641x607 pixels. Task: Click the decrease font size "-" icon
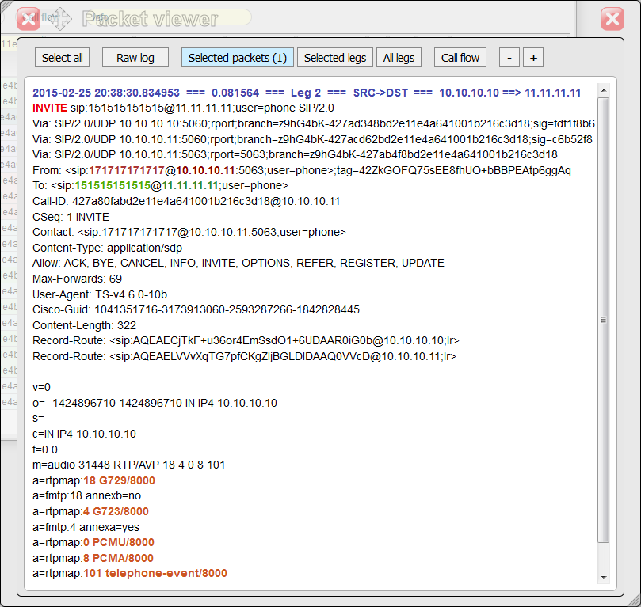tap(509, 57)
